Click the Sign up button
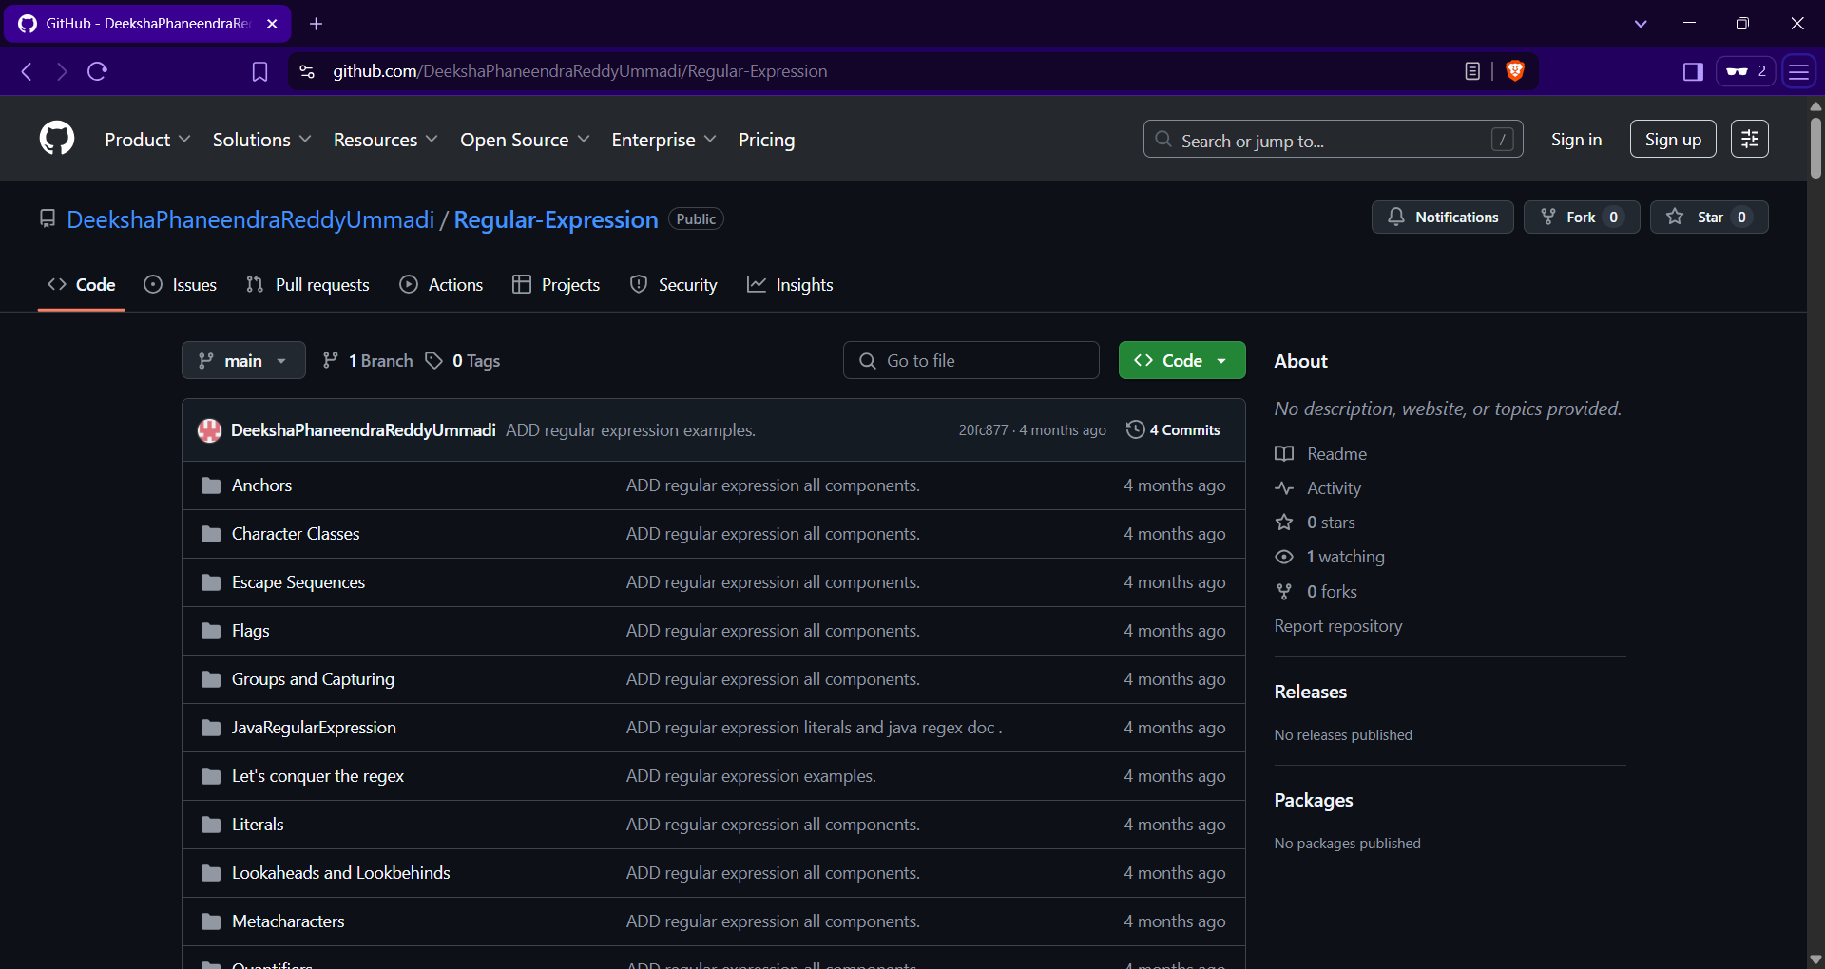The height and width of the screenshot is (969, 1825). 1673,139
